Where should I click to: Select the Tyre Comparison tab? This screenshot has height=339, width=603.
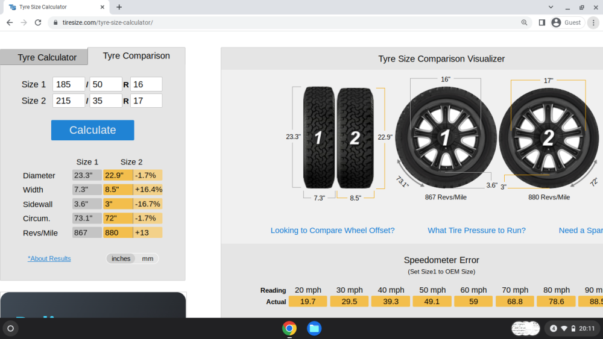(136, 55)
